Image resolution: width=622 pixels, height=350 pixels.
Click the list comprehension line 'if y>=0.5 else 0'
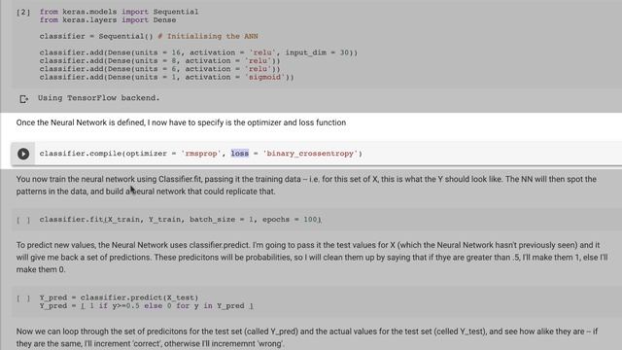point(147,306)
